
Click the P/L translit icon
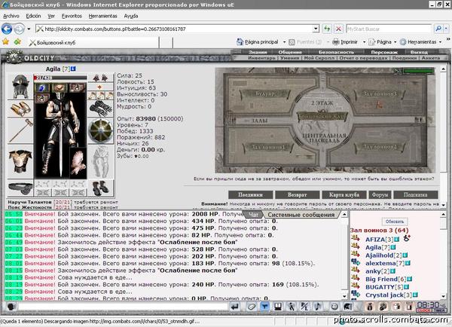click(304, 306)
